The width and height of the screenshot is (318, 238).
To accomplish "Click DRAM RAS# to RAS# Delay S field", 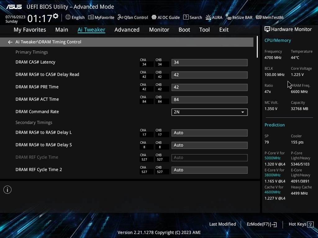I will tap(210, 145).
